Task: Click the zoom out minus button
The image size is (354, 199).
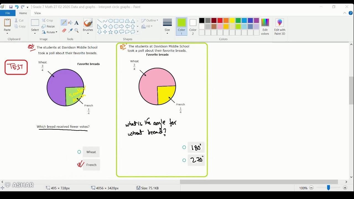Action: (311, 188)
